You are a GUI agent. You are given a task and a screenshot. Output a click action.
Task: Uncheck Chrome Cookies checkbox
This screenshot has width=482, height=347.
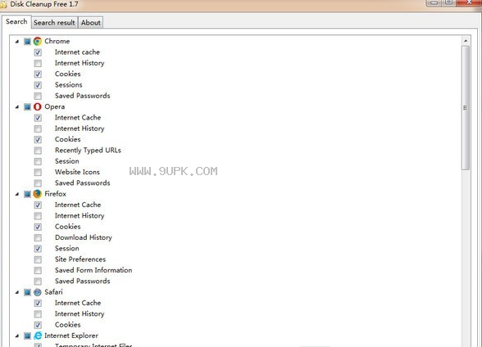pos(38,74)
